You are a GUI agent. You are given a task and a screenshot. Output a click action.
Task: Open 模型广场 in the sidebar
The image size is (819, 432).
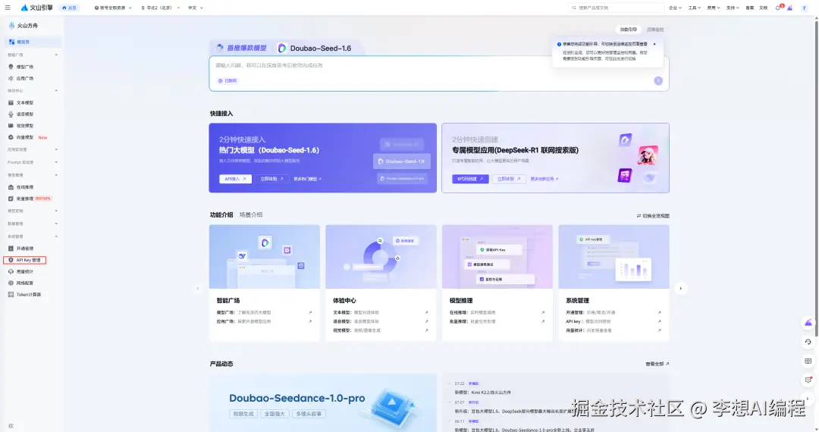click(x=25, y=67)
